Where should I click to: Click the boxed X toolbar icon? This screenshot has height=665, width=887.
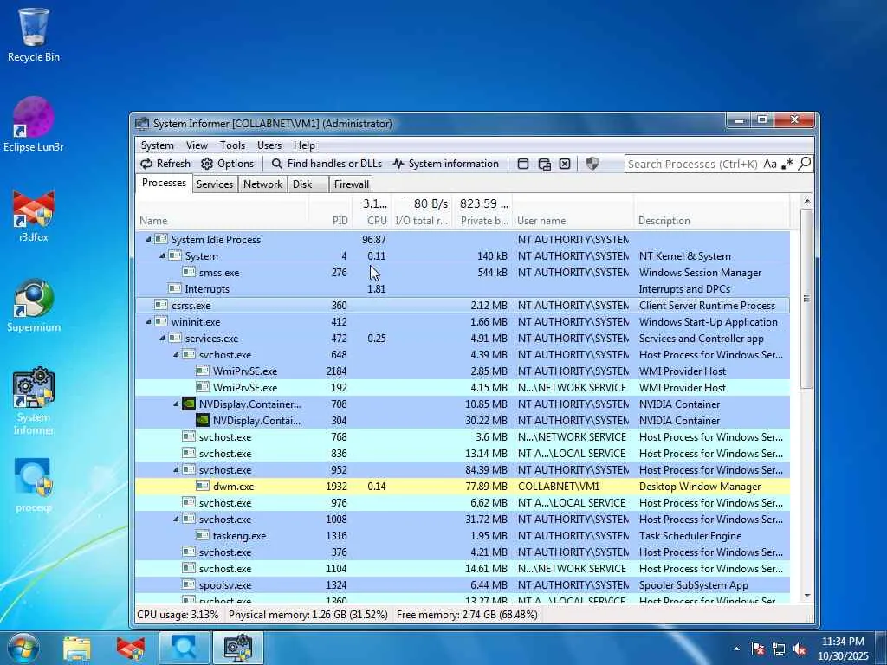[565, 164]
